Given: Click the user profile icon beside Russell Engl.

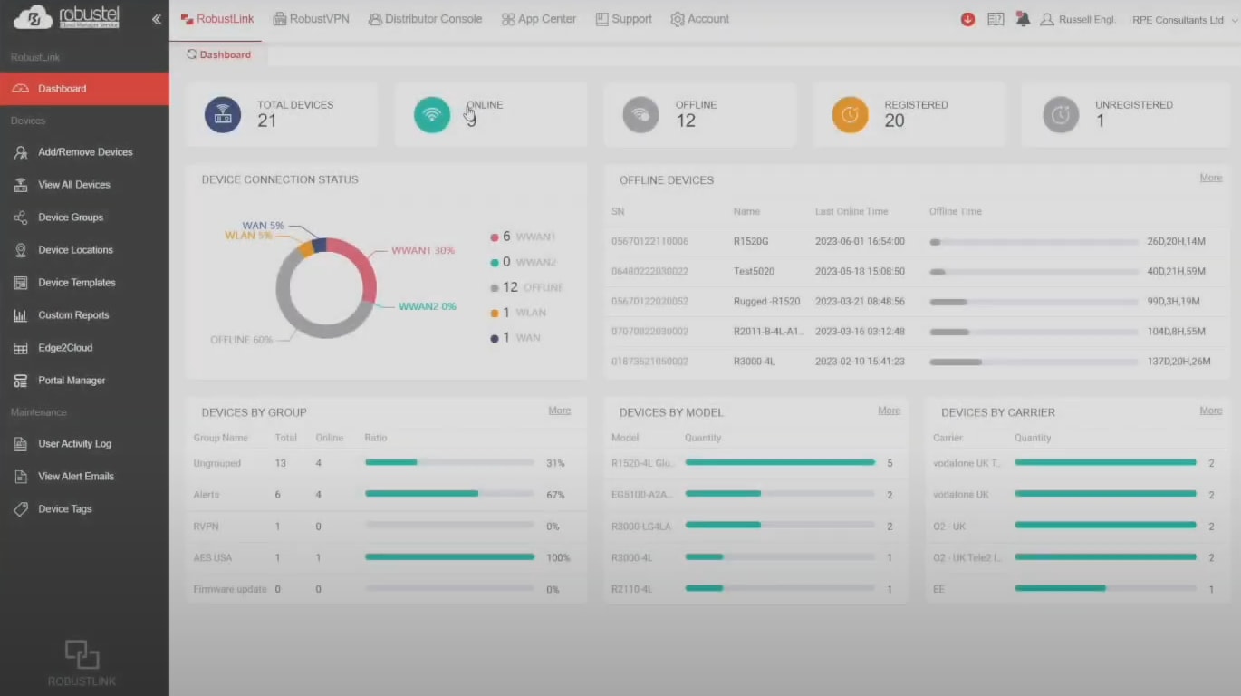Looking at the screenshot, I should click(1047, 19).
